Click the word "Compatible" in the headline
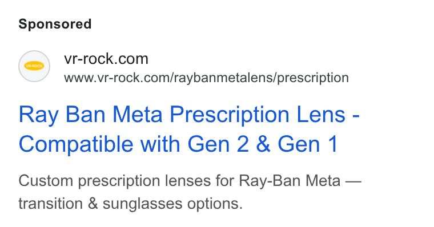434x227 pixels. click(x=76, y=144)
